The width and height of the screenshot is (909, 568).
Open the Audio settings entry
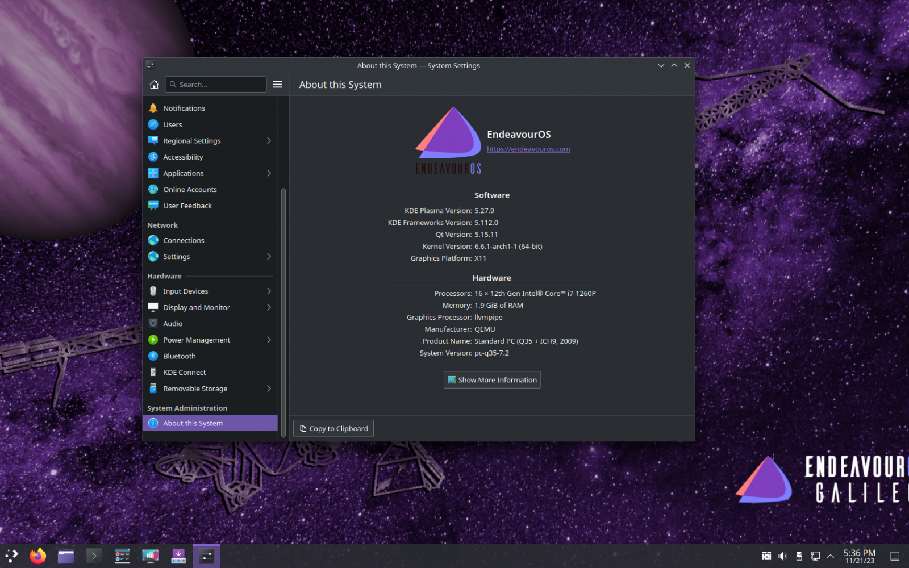[x=173, y=324]
